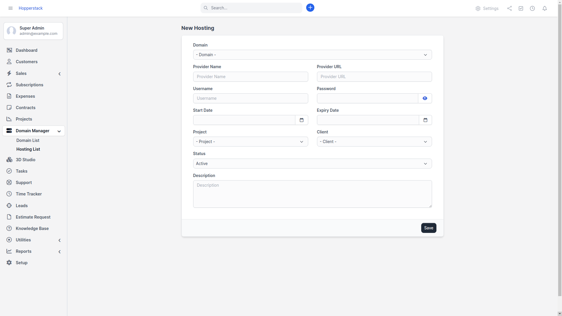
Task: Change the Status from Active
Action: pyautogui.click(x=312, y=163)
